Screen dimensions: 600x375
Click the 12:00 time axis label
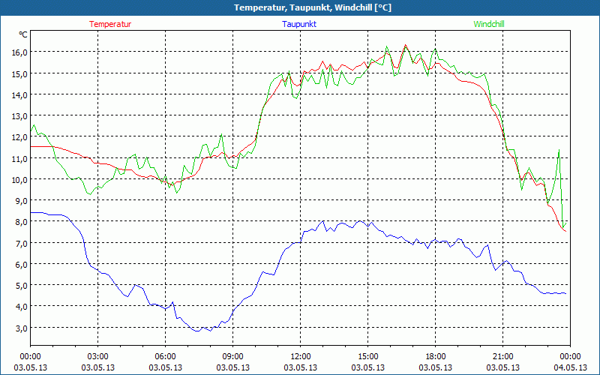pos(301,357)
